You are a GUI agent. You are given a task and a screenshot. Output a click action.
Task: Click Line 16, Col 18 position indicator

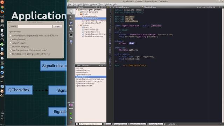pos(209,7)
